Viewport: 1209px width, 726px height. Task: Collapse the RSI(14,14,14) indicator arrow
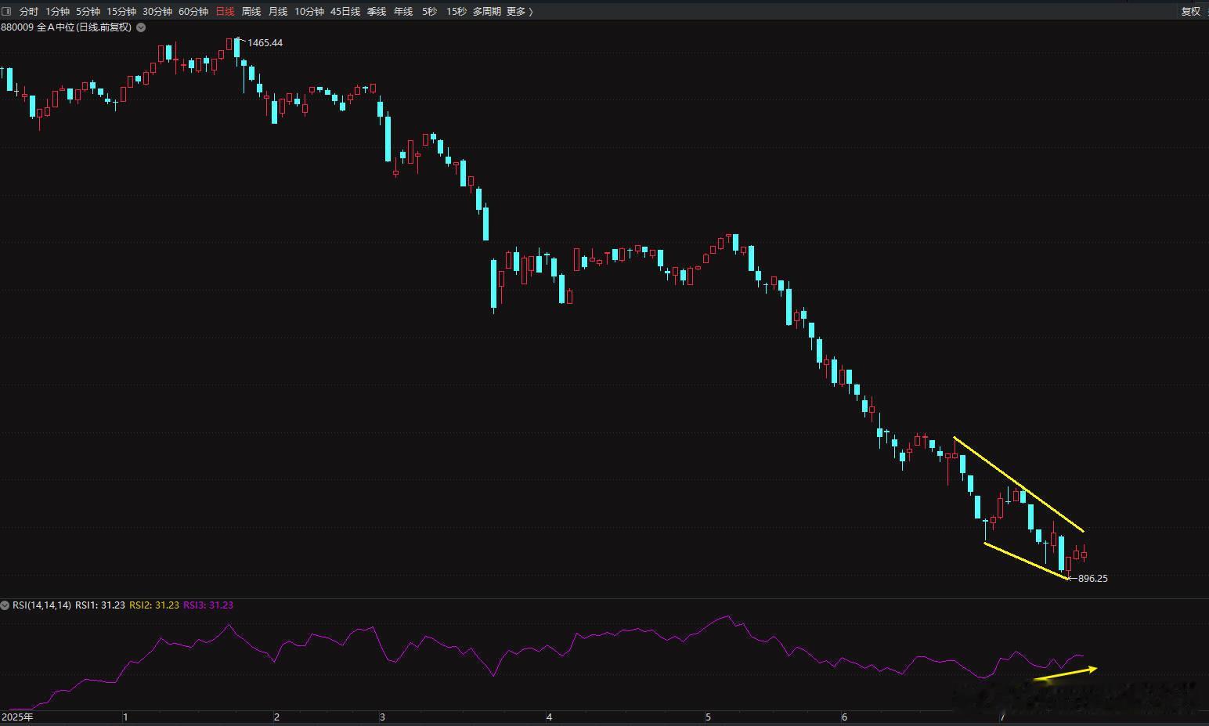[5, 605]
